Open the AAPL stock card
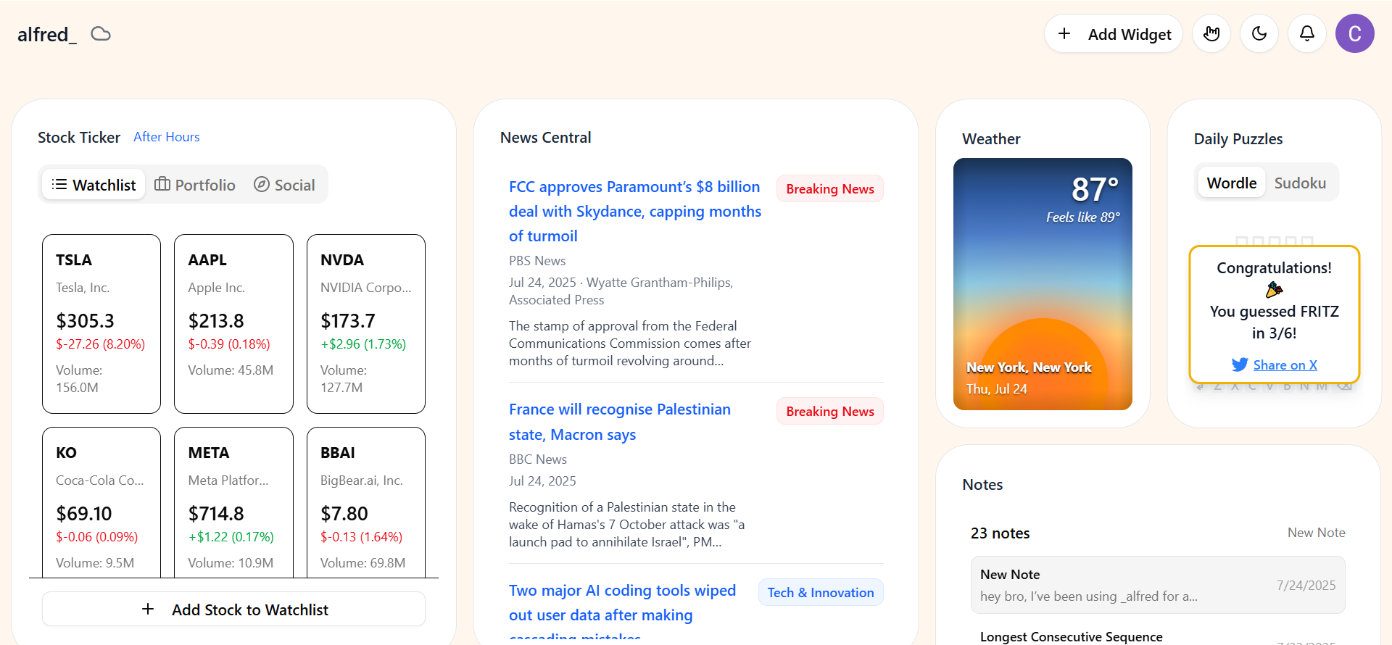This screenshot has width=1392, height=645. coord(233,323)
